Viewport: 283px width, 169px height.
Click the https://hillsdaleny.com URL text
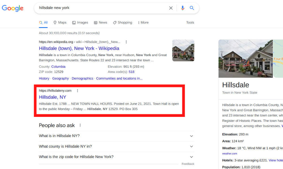(55, 91)
